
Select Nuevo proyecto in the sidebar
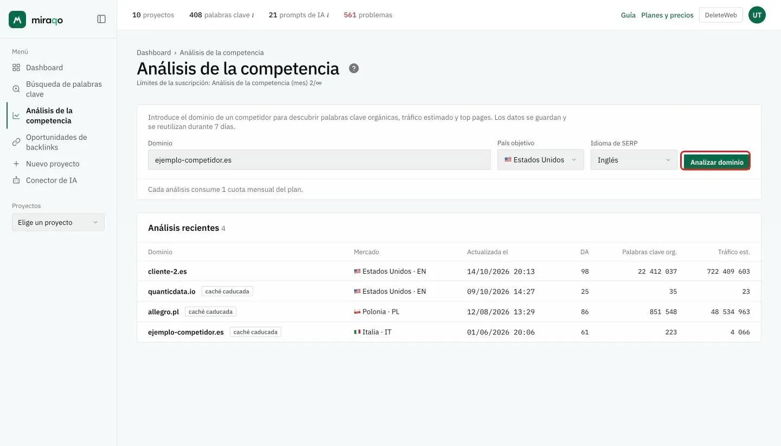coord(53,164)
